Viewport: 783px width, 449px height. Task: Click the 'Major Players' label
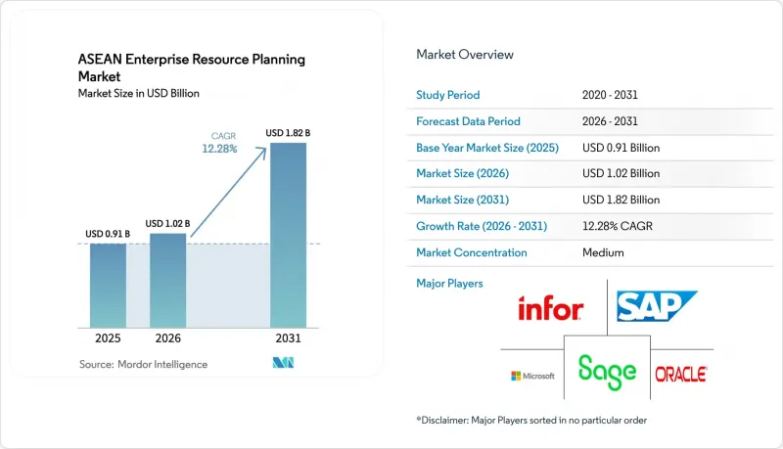[x=449, y=284]
